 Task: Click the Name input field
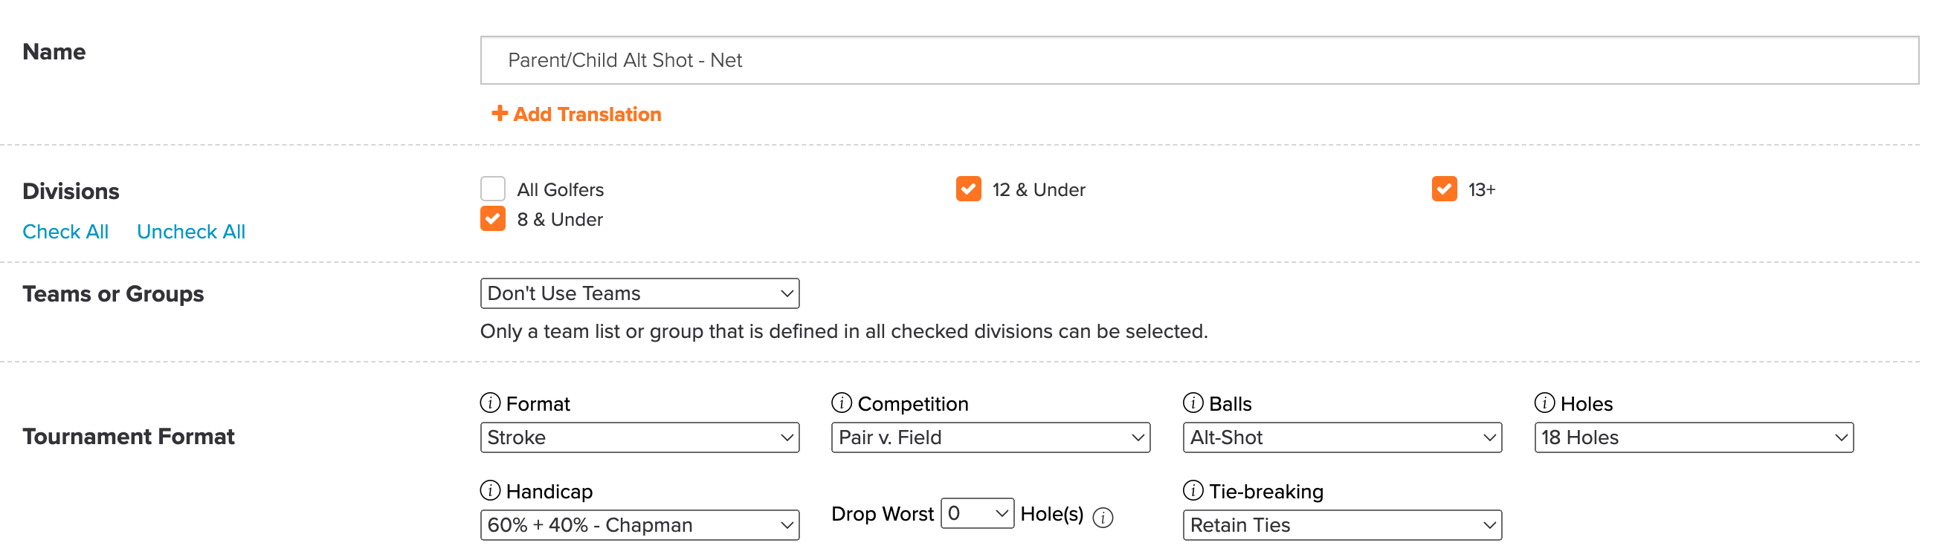pos(1200,61)
